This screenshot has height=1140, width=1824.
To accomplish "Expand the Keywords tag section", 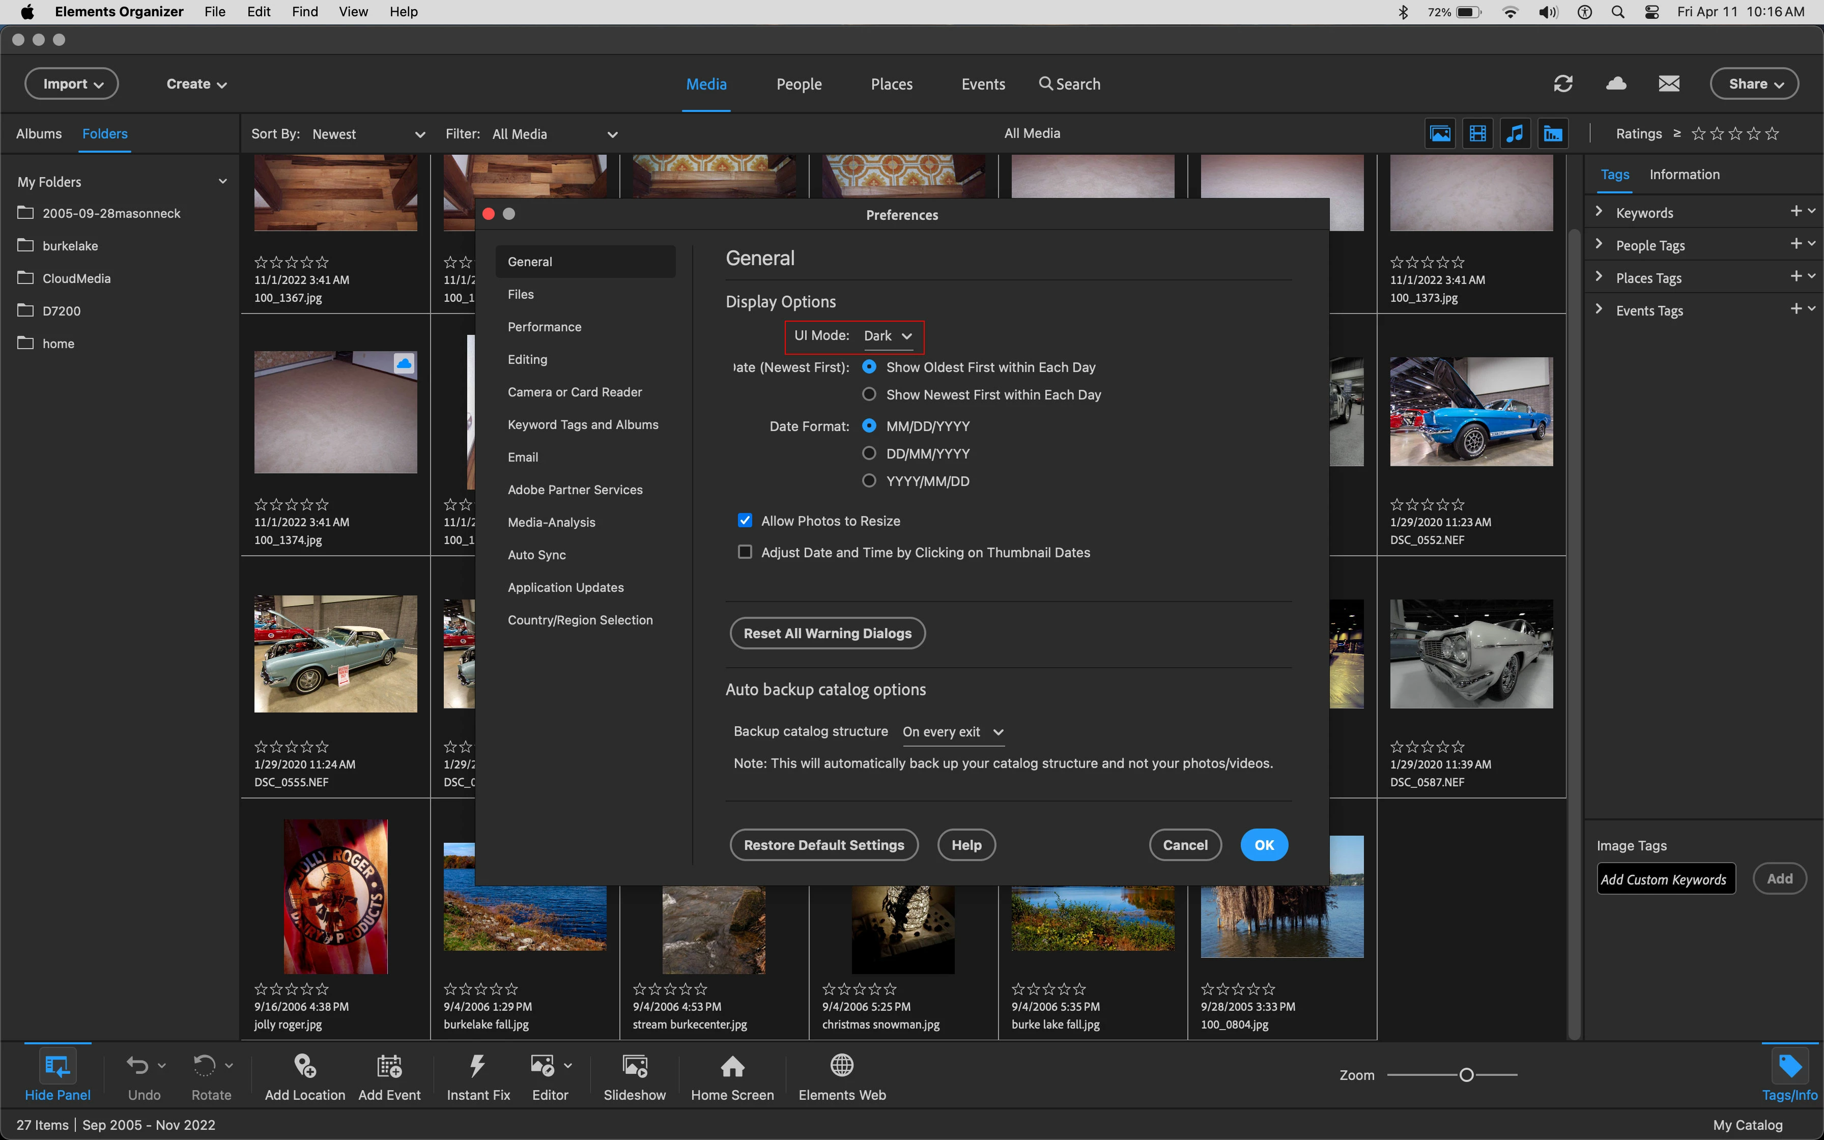I will (1600, 212).
